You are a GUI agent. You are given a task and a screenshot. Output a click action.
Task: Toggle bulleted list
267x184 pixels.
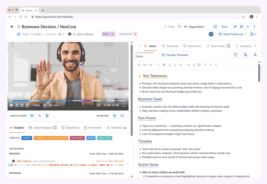point(194,65)
